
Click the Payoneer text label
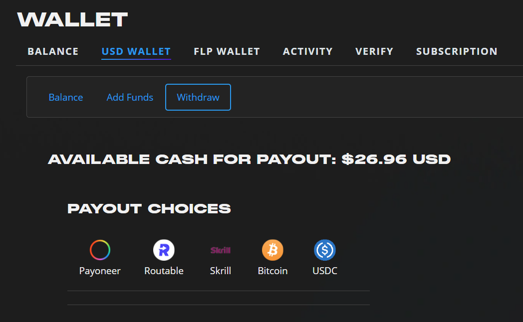(100, 271)
